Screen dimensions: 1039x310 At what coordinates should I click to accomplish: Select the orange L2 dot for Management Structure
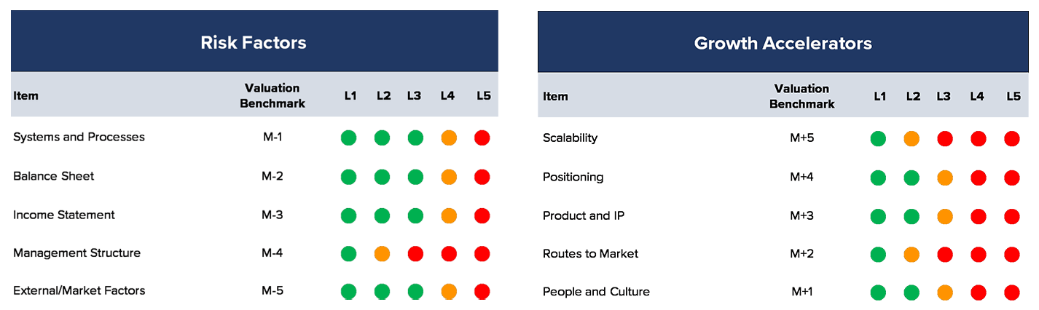(383, 254)
